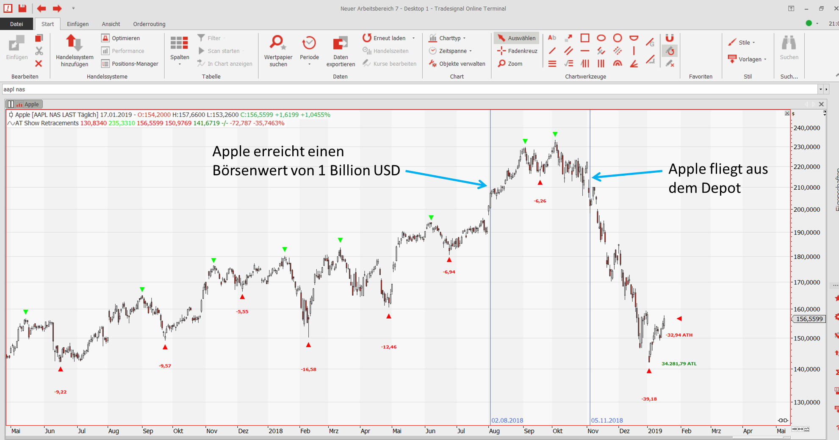Activate the Fadenkreuz crosshair mode
Viewport: 839px width, 440px height.
coord(517,51)
